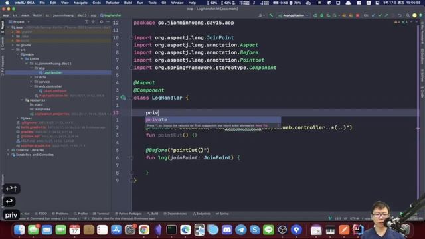425x239 pixels.
Task: Click the Undo arrow icon in the toolbar
Action: click(400, 15)
